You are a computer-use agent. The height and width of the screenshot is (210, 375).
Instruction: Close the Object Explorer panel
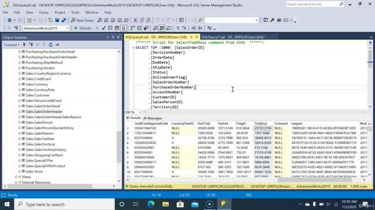point(118,37)
